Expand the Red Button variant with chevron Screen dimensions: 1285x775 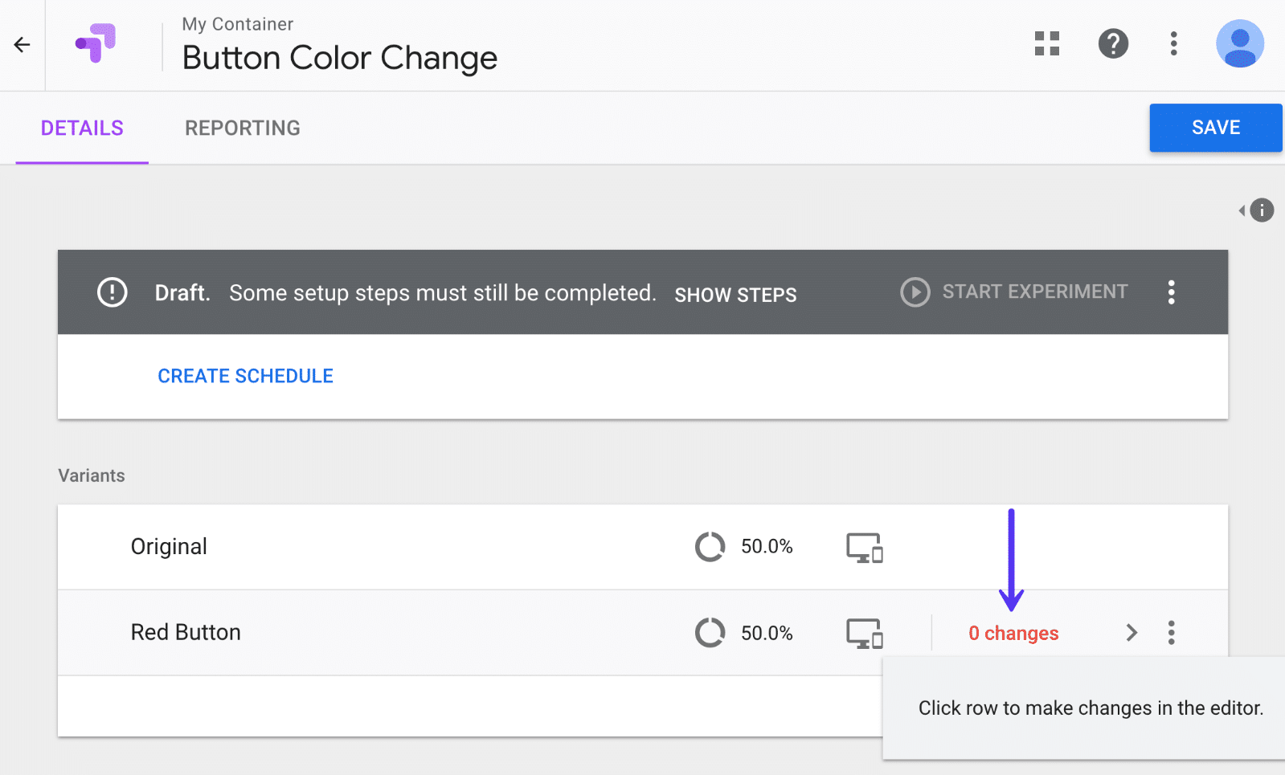tap(1132, 633)
